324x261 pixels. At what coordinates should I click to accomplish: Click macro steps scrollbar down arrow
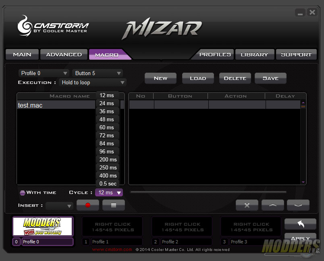(x=303, y=182)
